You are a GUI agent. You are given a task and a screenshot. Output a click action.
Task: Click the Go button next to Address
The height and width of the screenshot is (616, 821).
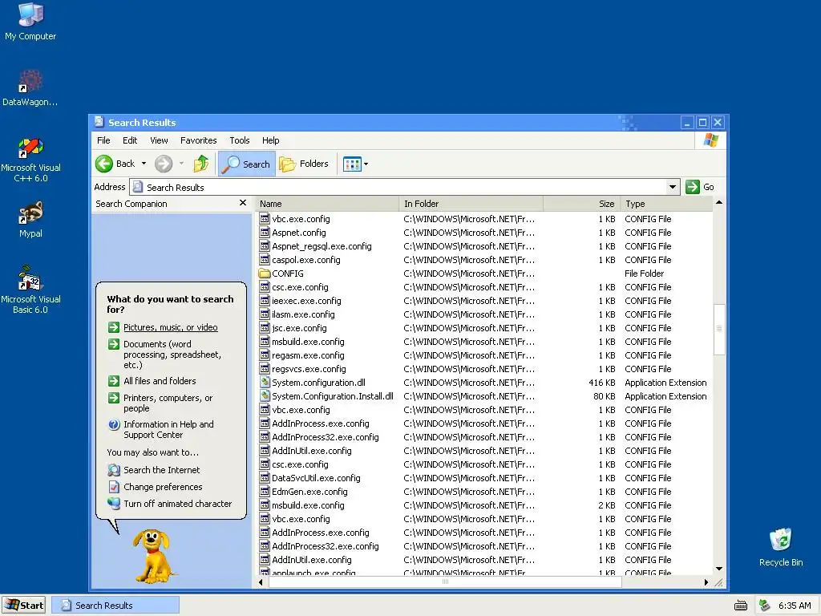click(700, 187)
